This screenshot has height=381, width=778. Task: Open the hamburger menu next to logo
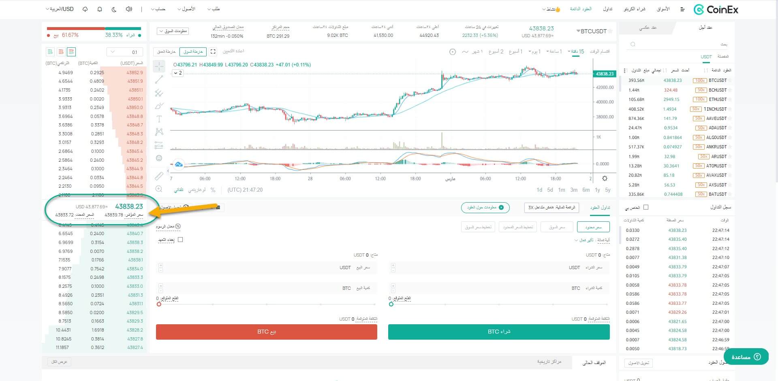[x=682, y=9]
